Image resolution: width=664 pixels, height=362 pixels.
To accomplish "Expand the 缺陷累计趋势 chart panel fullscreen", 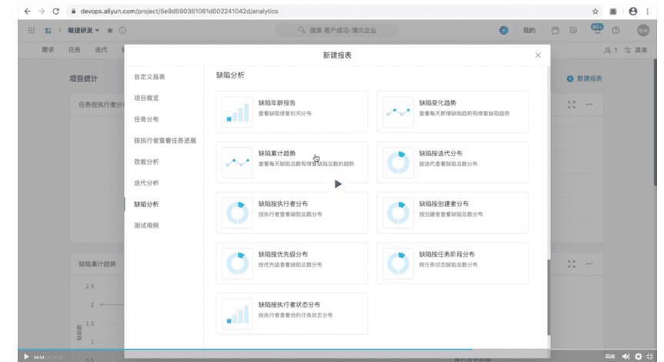I will click(x=572, y=264).
